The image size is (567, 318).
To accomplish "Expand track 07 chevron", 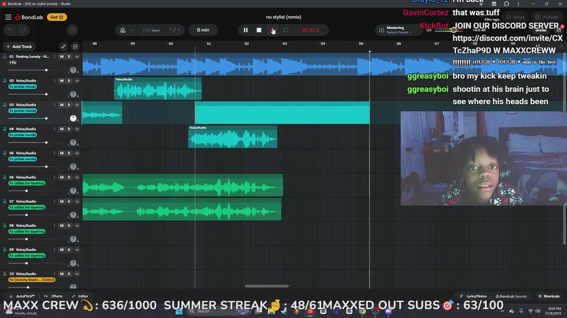I will tap(77, 201).
